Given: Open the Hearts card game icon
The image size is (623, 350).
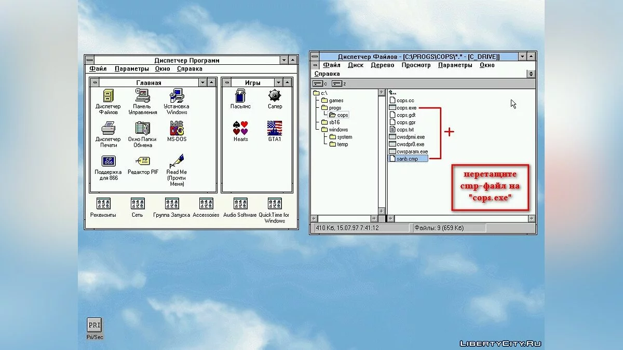Looking at the screenshot, I should tap(240, 128).
